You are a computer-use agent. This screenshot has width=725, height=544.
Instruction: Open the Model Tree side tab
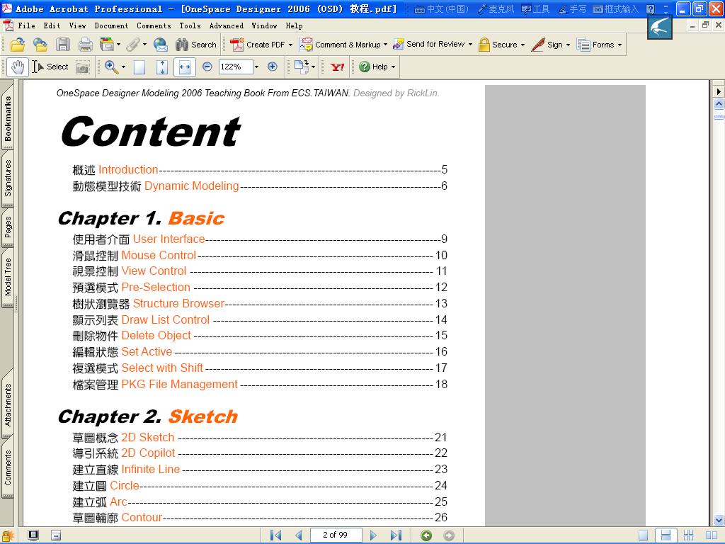click(x=8, y=277)
